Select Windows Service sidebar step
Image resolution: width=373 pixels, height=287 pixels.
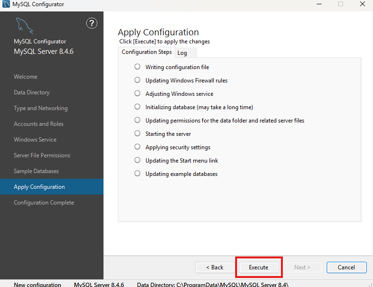35,140
